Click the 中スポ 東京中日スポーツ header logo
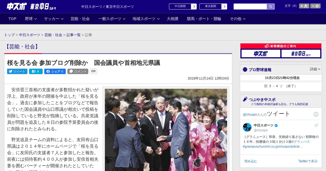Image resolution: width=326 pixels, height=171 pixels. click(x=32, y=7)
